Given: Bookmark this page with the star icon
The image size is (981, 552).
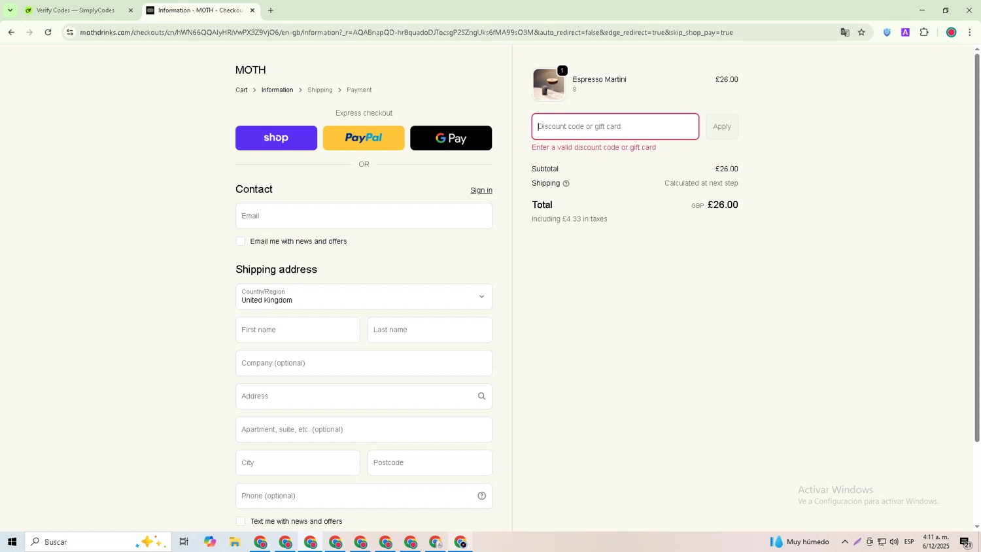Looking at the screenshot, I should point(861,32).
